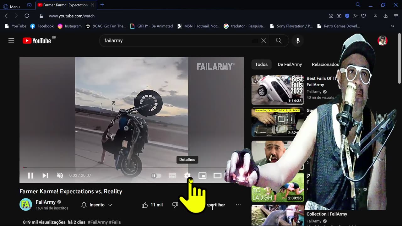Open the blue shield ad blocker icon
The height and width of the screenshot is (226, 402).
(x=347, y=16)
